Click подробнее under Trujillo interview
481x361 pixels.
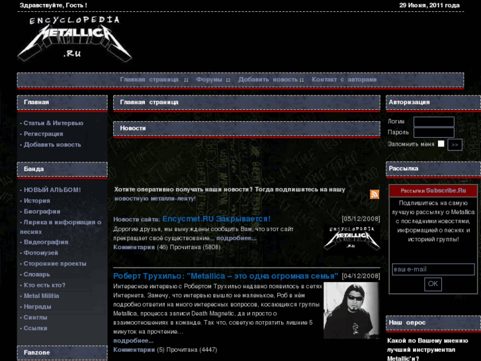pyautogui.click(x=133, y=340)
